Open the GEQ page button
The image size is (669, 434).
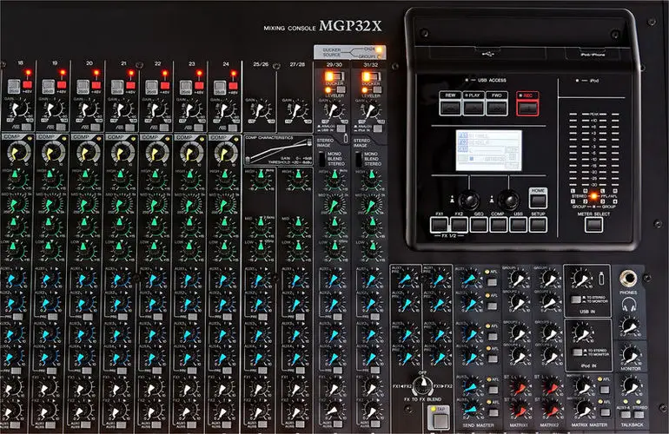[x=478, y=224]
